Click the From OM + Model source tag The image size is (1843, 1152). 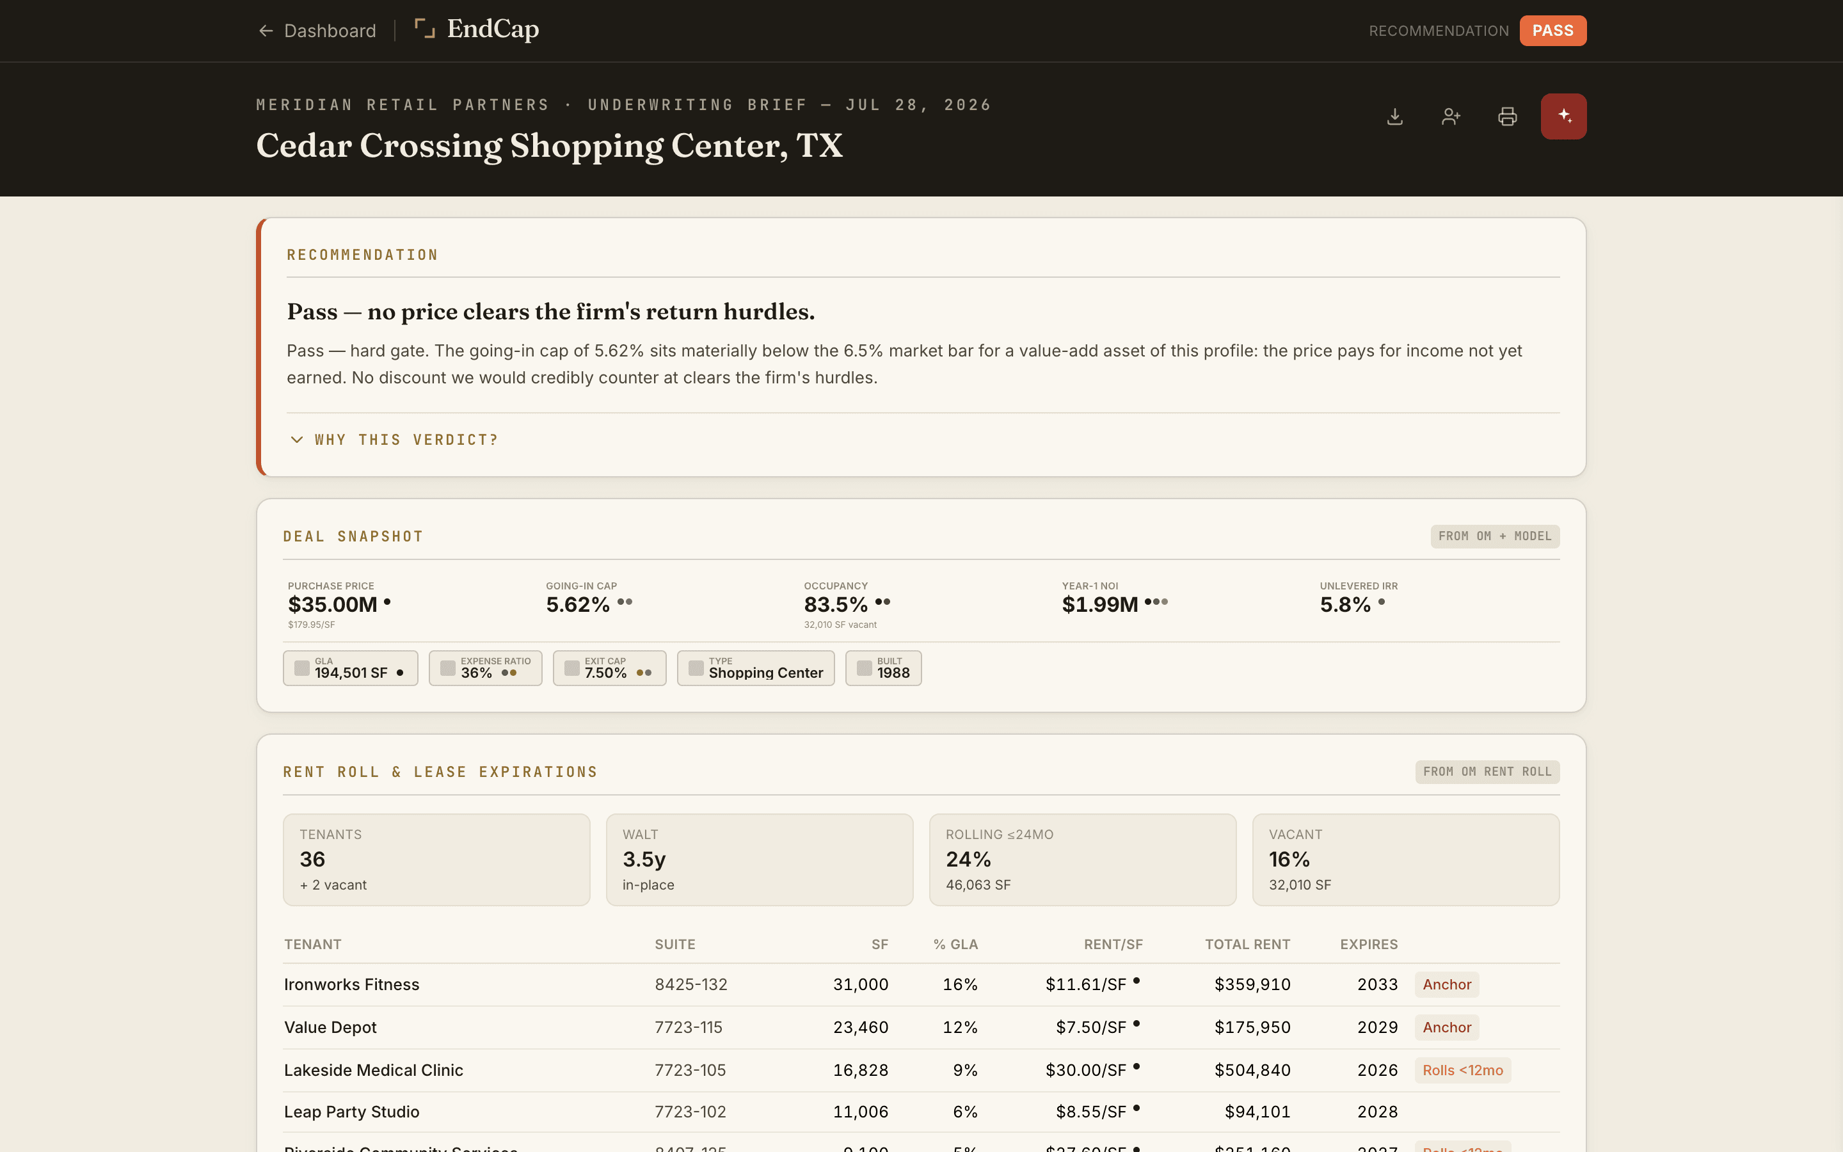1494,536
